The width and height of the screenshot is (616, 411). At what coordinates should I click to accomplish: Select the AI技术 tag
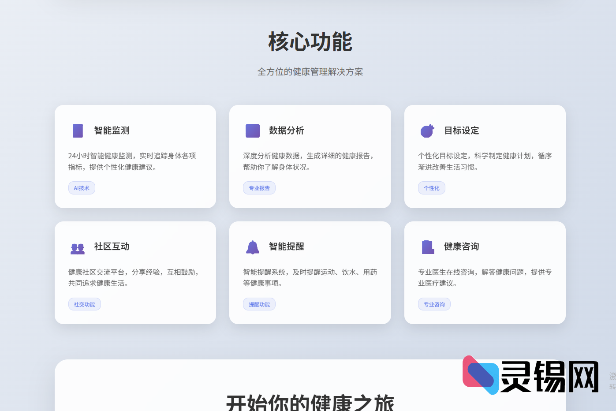click(82, 188)
